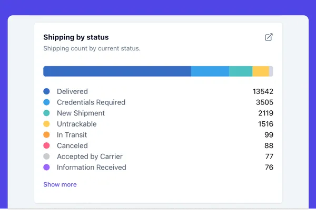Click the Shipping by status heading

76,37
